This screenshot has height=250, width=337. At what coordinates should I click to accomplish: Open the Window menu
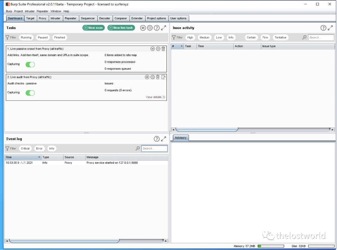[56, 11]
